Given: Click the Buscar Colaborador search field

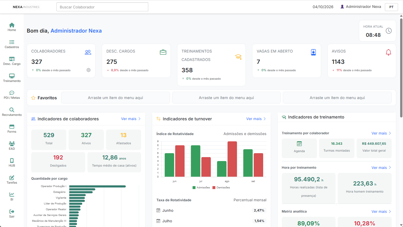Looking at the screenshot, I should (102, 7).
